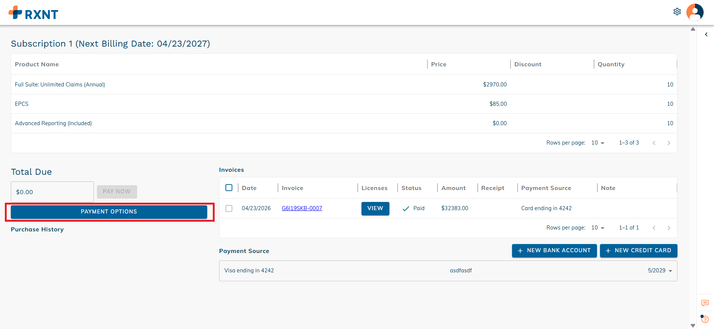Select Advanced Reporting (Included) row
This screenshot has height=329, width=714.
tap(344, 123)
